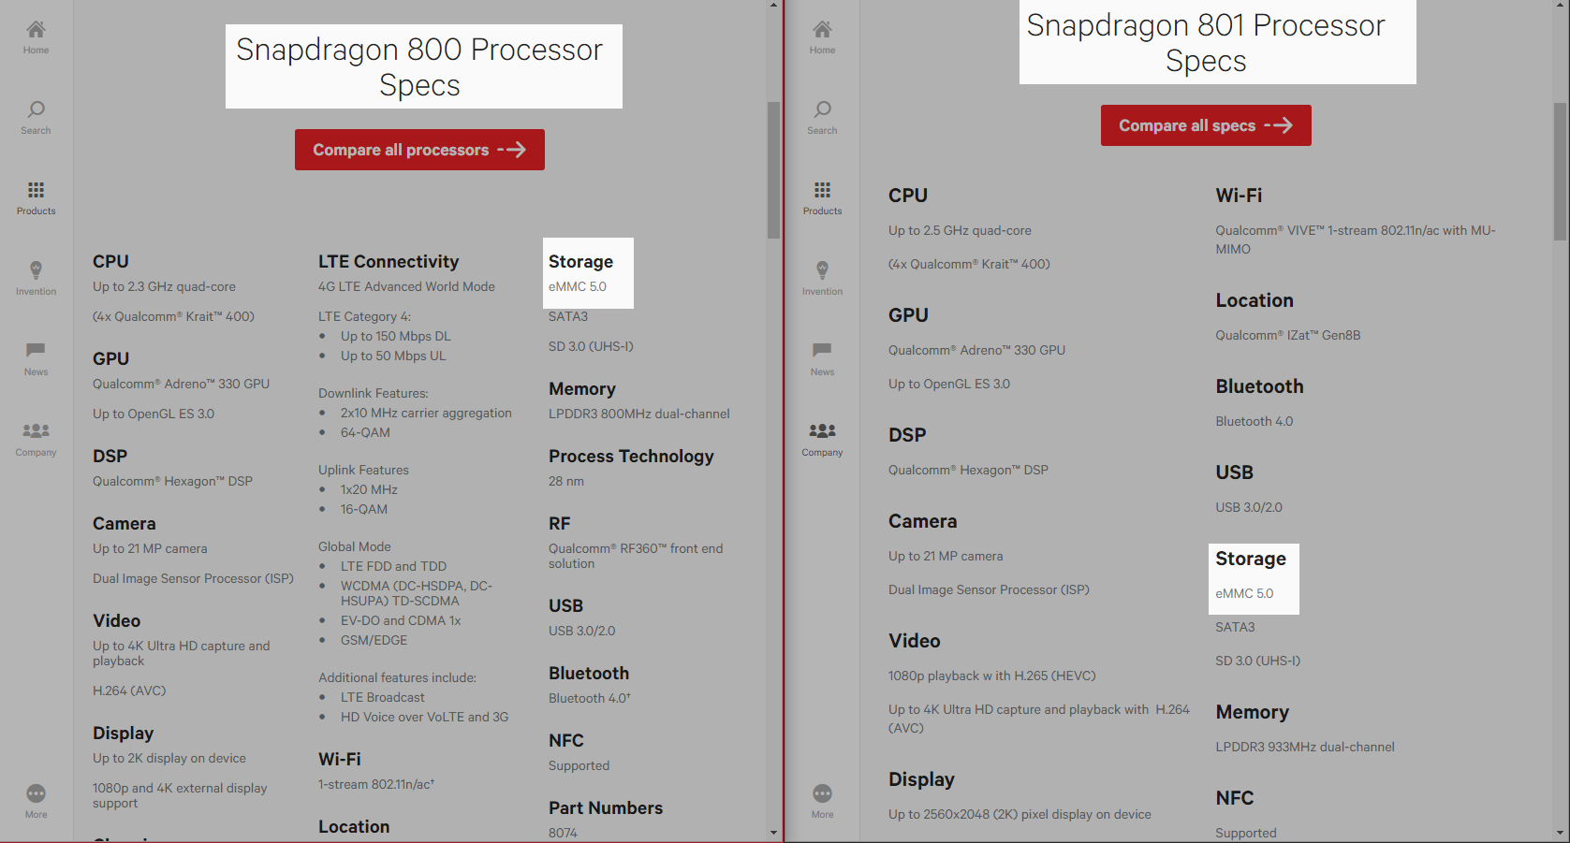Click the left pane scrollbar up arrow

[x=773, y=6]
